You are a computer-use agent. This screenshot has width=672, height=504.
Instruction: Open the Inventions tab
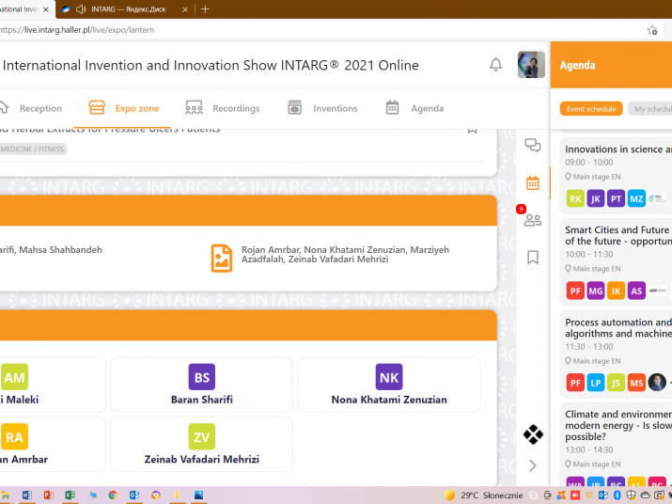(x=322, y=108)
